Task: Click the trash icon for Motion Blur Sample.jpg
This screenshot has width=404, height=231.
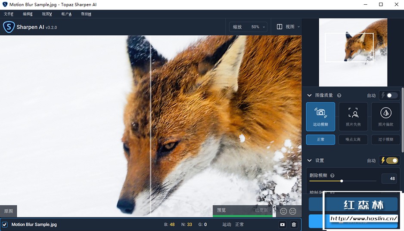Action: click(x=294, y=225)
